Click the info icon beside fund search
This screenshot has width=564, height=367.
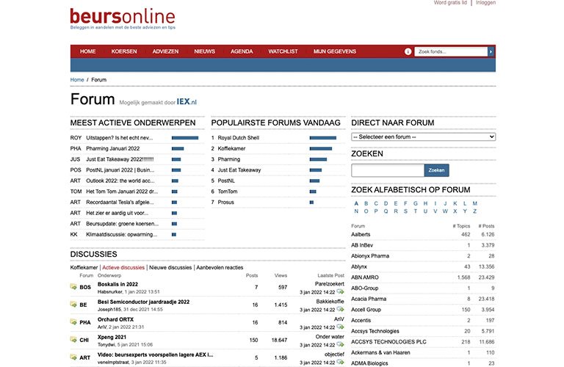[x=408, y=51]
